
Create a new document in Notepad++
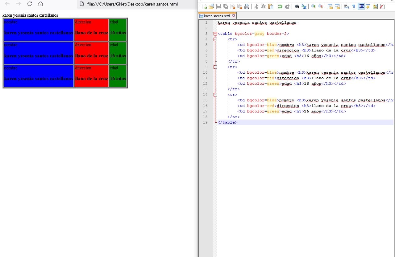click(204, 6)
